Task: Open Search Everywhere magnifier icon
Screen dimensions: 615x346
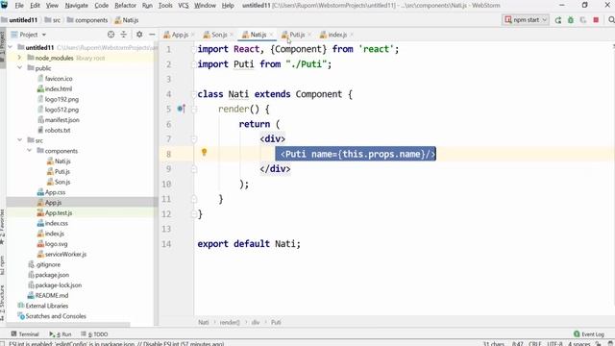Action: [x=611, y=20]
